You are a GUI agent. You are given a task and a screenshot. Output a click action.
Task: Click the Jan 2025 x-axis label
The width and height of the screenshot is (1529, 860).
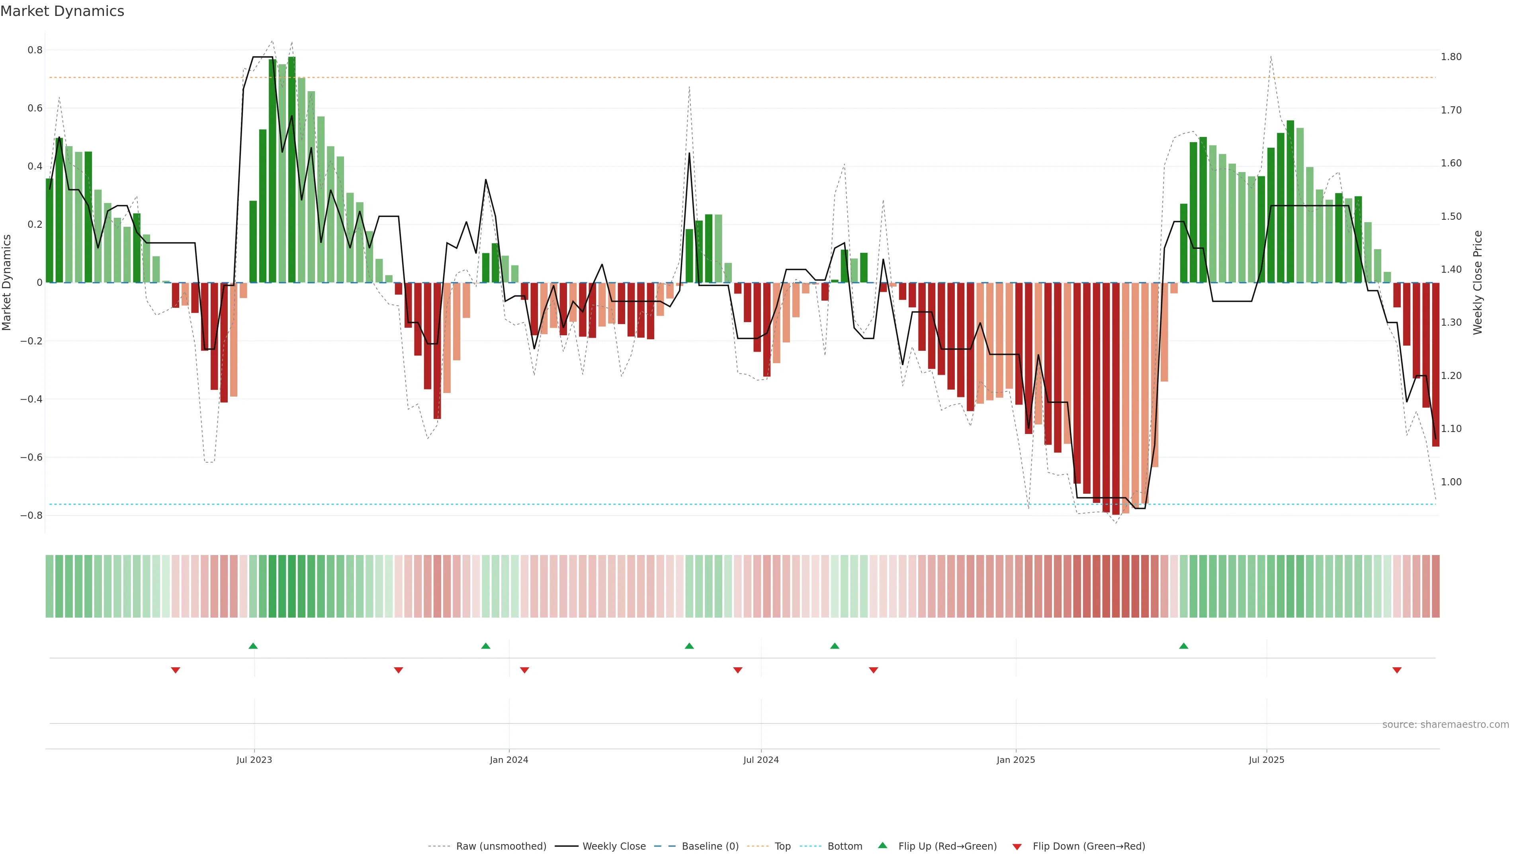click(x=1016, y=760)
